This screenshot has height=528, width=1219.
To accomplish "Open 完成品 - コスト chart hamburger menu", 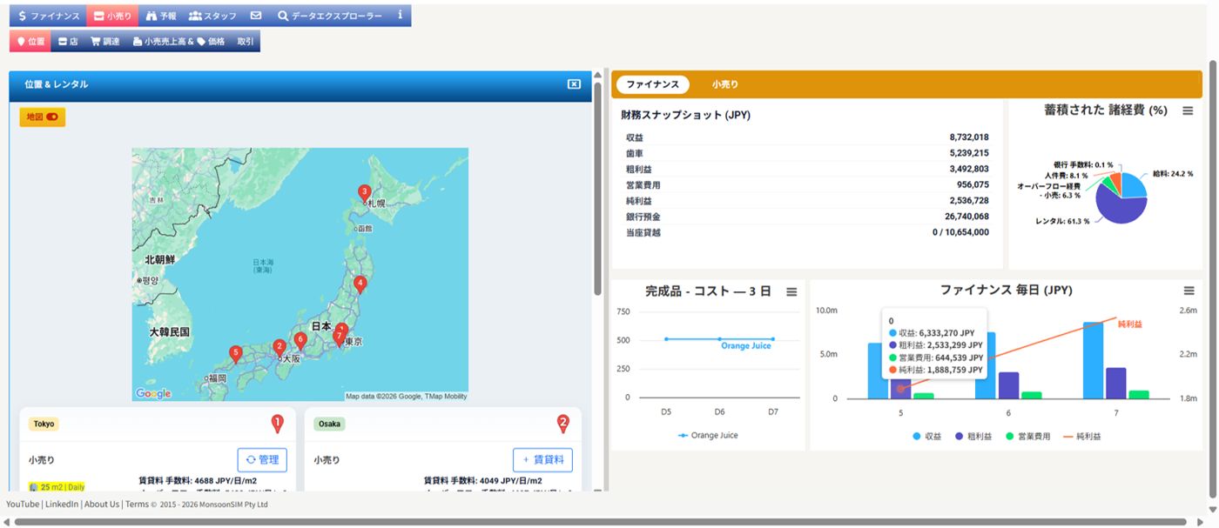I will 791,292.
